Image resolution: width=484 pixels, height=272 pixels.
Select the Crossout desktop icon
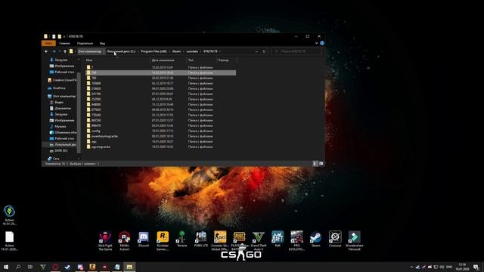point(335,240)
